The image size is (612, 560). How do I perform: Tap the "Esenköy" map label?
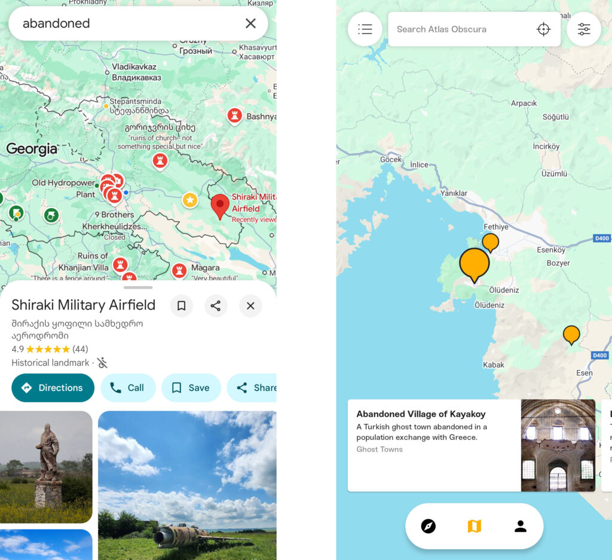(551, 250)
